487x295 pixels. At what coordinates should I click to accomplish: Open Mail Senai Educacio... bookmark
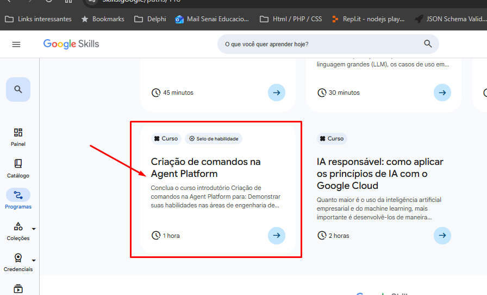[212, 19]
